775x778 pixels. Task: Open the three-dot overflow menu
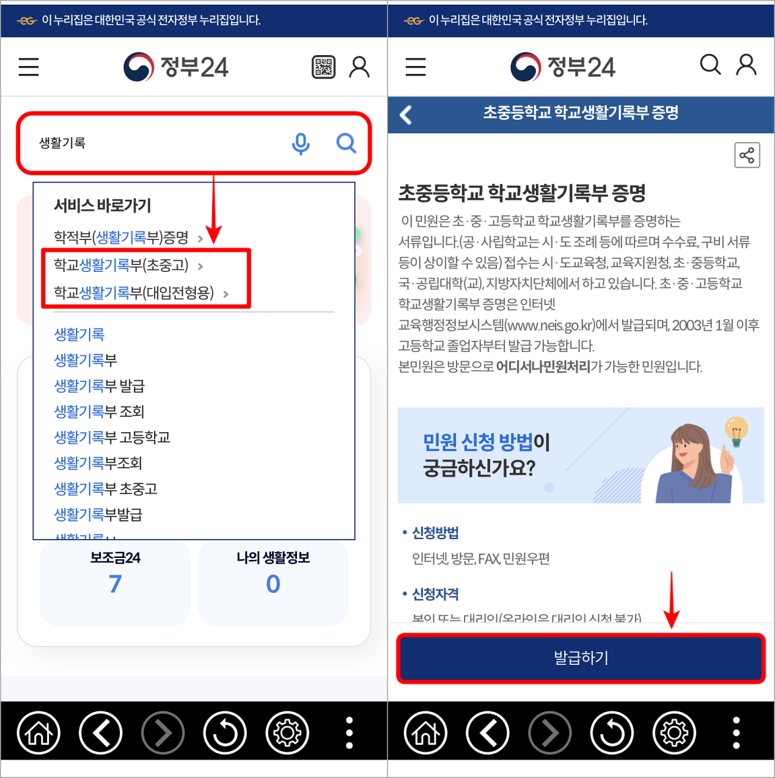tap(349, 733)
